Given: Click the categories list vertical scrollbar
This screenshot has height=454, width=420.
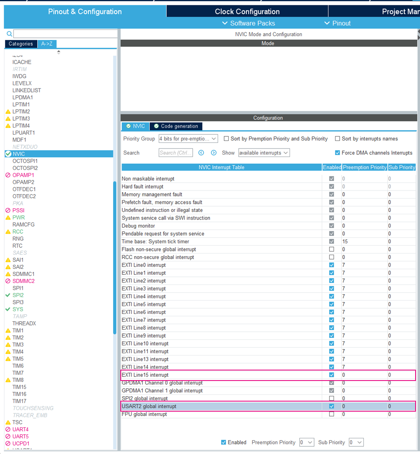Looking at the screenshot, I should click(x=114, y=258).
